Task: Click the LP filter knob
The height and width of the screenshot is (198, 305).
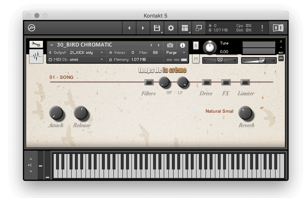Action: [x=183, y=82]
